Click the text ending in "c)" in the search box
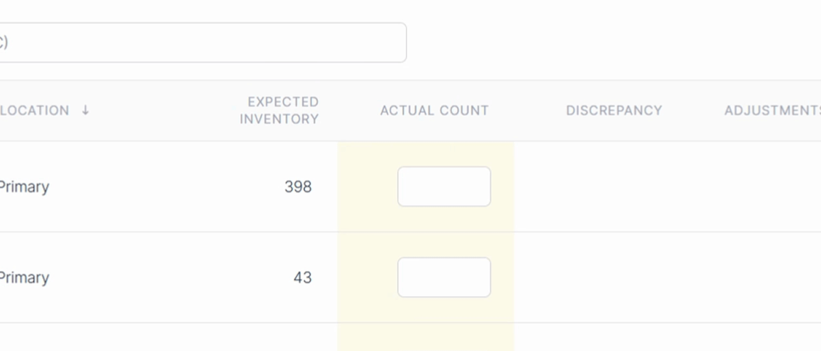Image resolution: width=821 pixels, height=351 pixels. tap(4, 42)
